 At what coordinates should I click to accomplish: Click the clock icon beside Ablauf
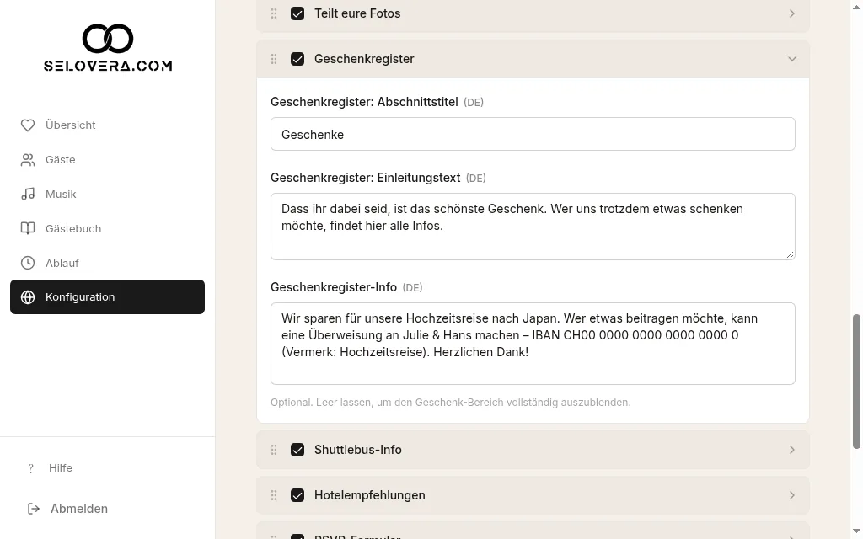coord(28,263)
